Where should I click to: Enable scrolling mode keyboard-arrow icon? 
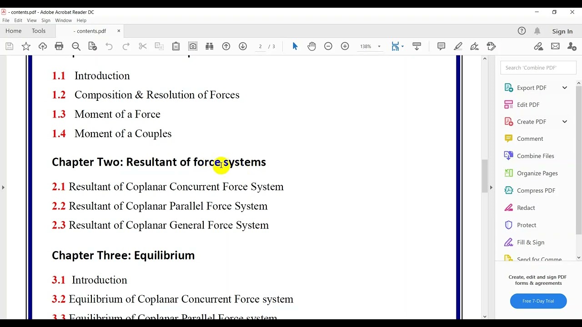click(x=416, y=46)
